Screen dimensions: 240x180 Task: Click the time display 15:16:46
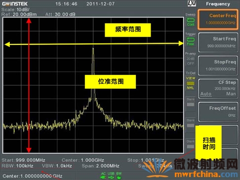tap(66, 4)
